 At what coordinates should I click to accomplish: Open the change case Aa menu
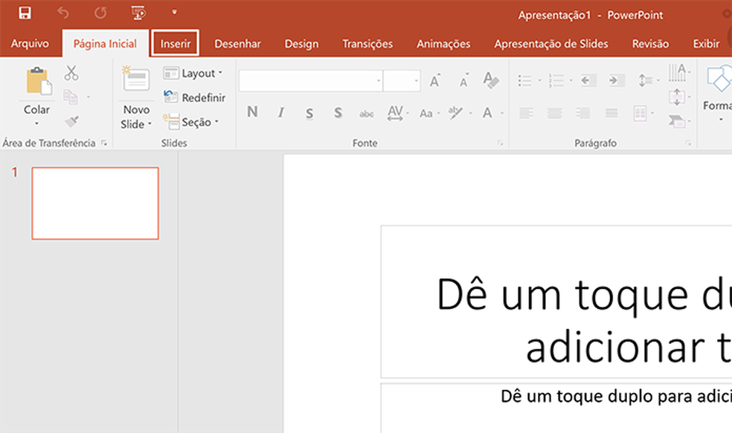pyautogui.click(x=429, y=113)
